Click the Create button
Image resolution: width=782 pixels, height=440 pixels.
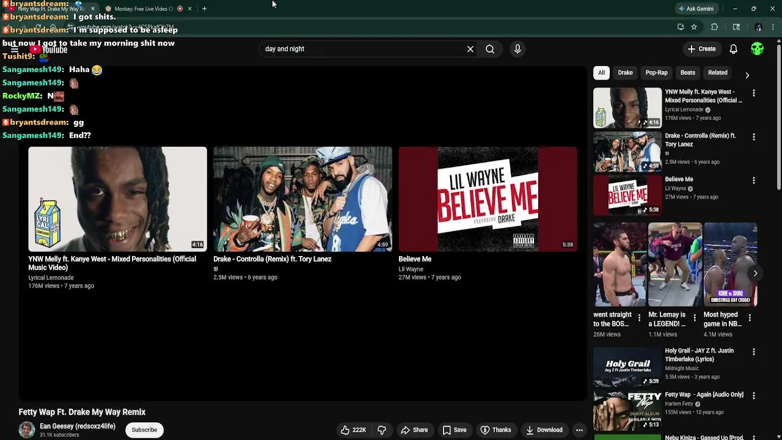pos(701,49)
